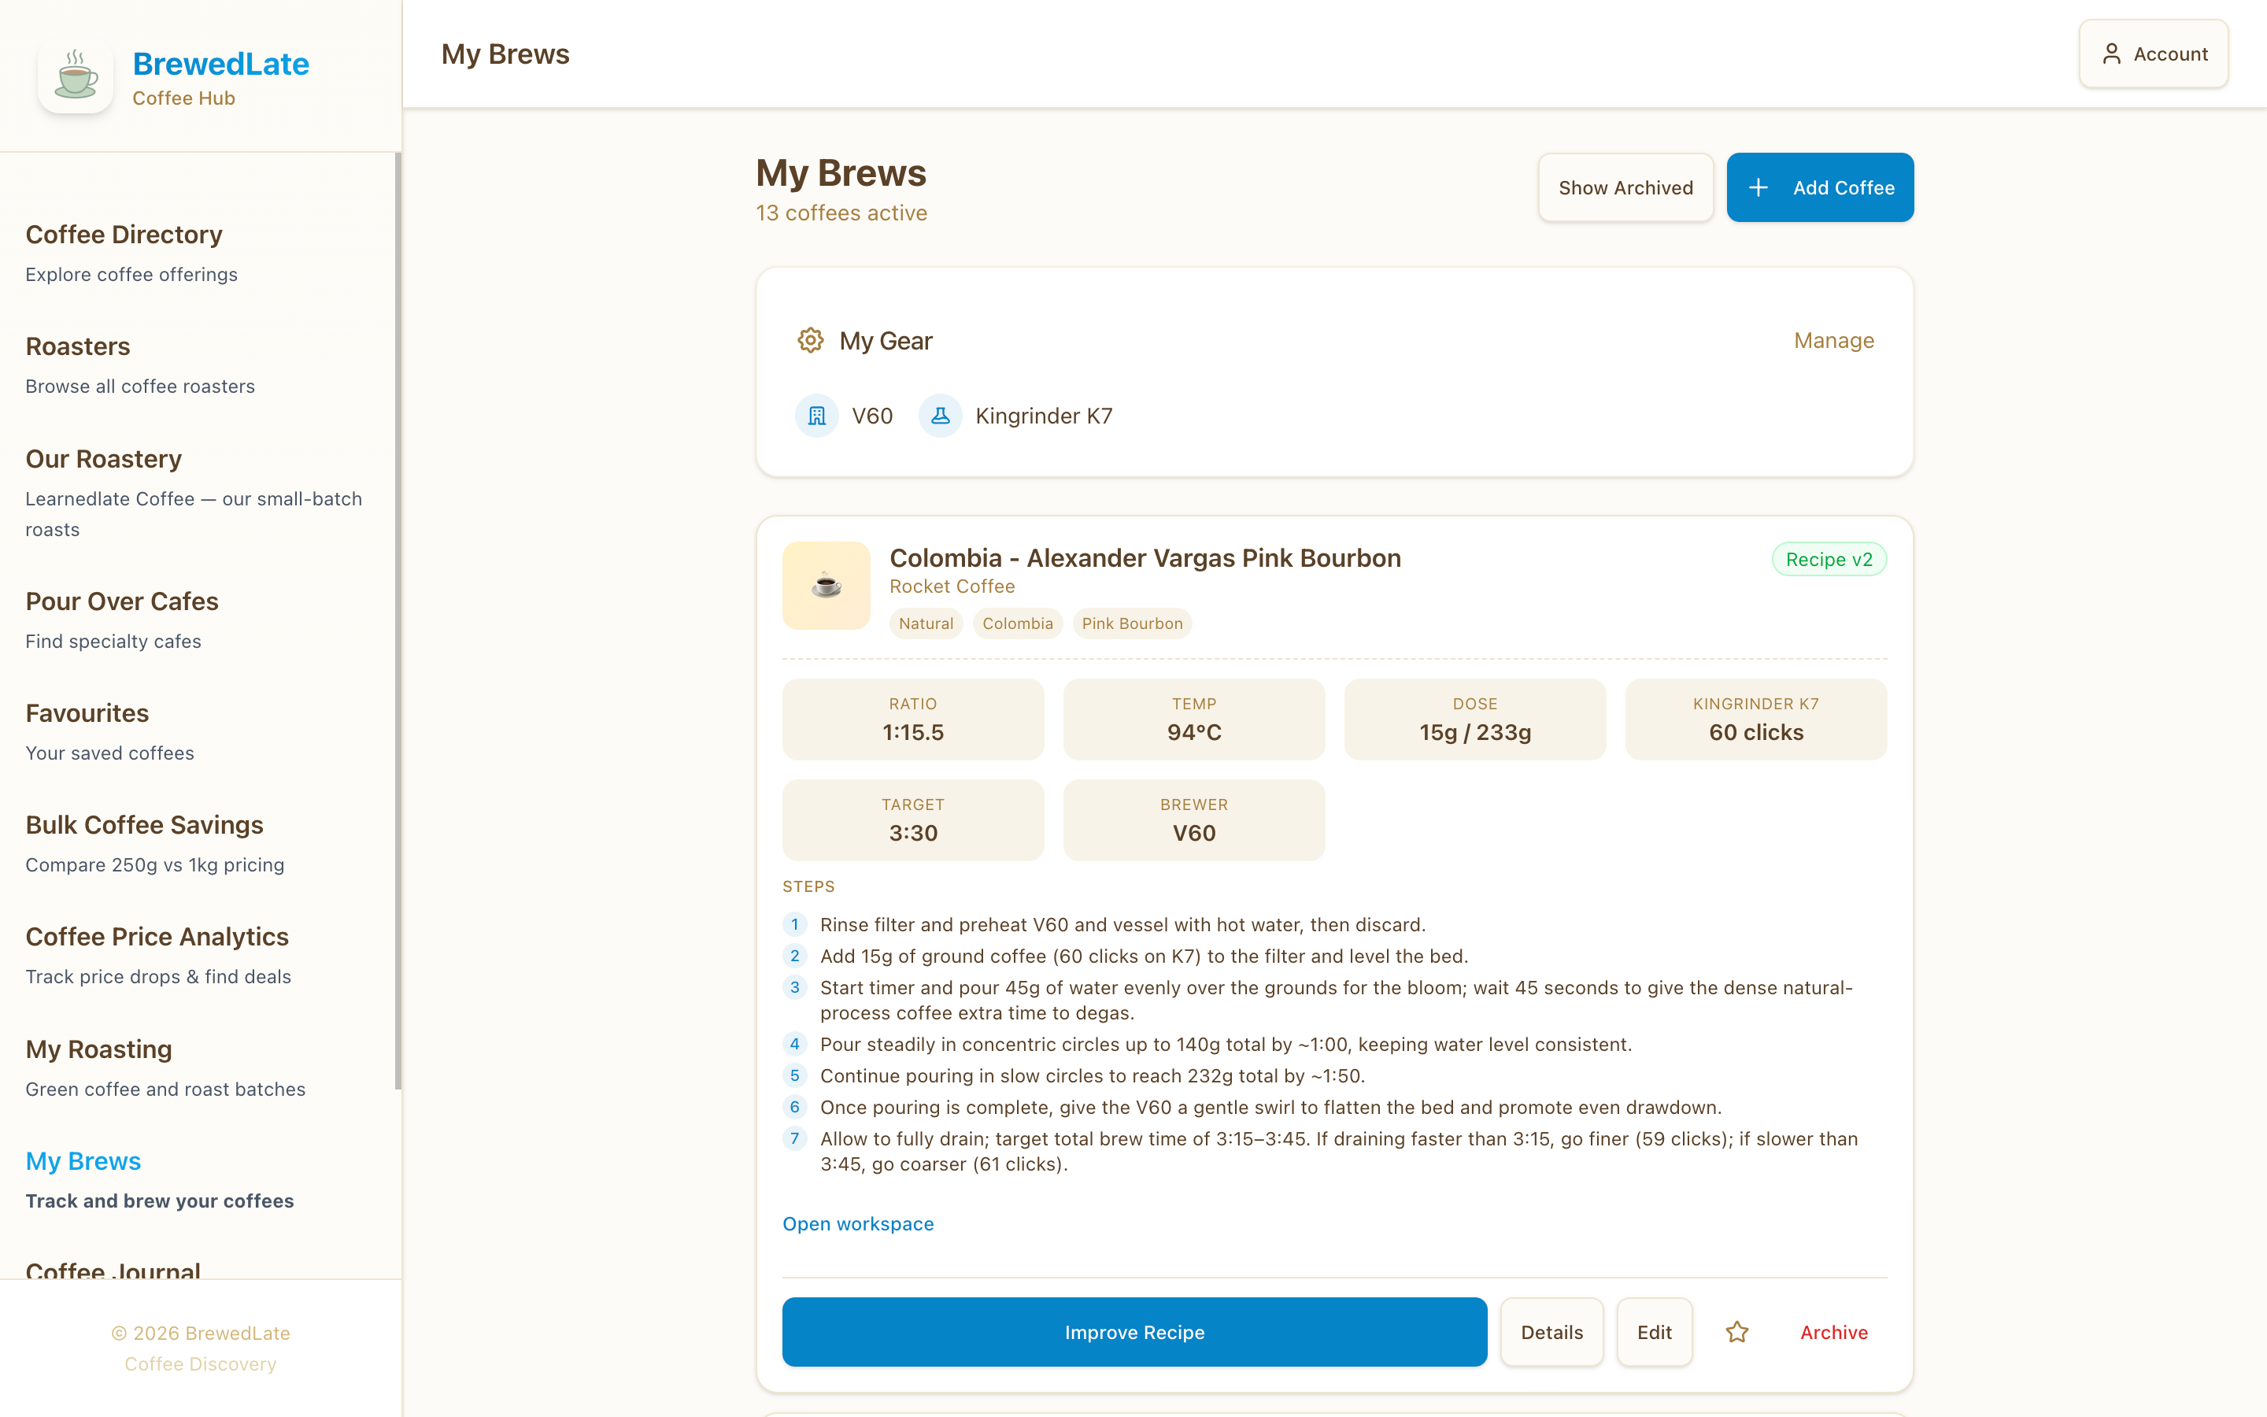Select the Kingrinder K7 grinder icon
Viewport: 2267px width, 1417px height.
point(941,415)
